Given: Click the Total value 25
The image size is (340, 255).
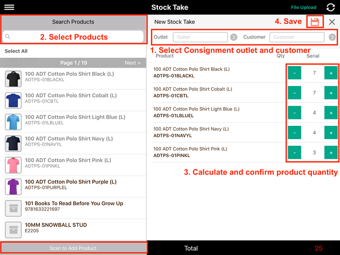Looking at the screenshot, I should 318,248.
